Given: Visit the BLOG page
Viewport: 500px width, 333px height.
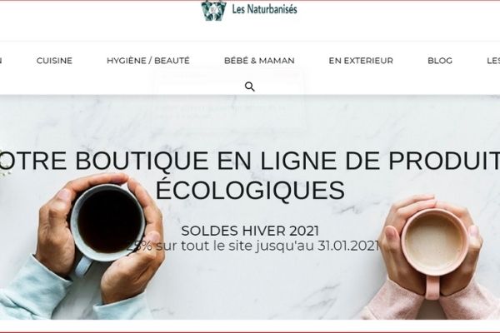Looking at the screenshot, I should point(440,61).
